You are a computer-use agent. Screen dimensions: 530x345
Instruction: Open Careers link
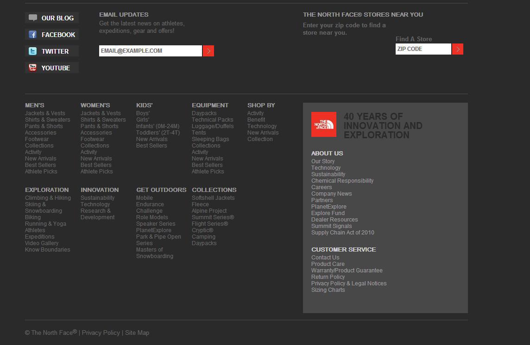click(322, 187)
